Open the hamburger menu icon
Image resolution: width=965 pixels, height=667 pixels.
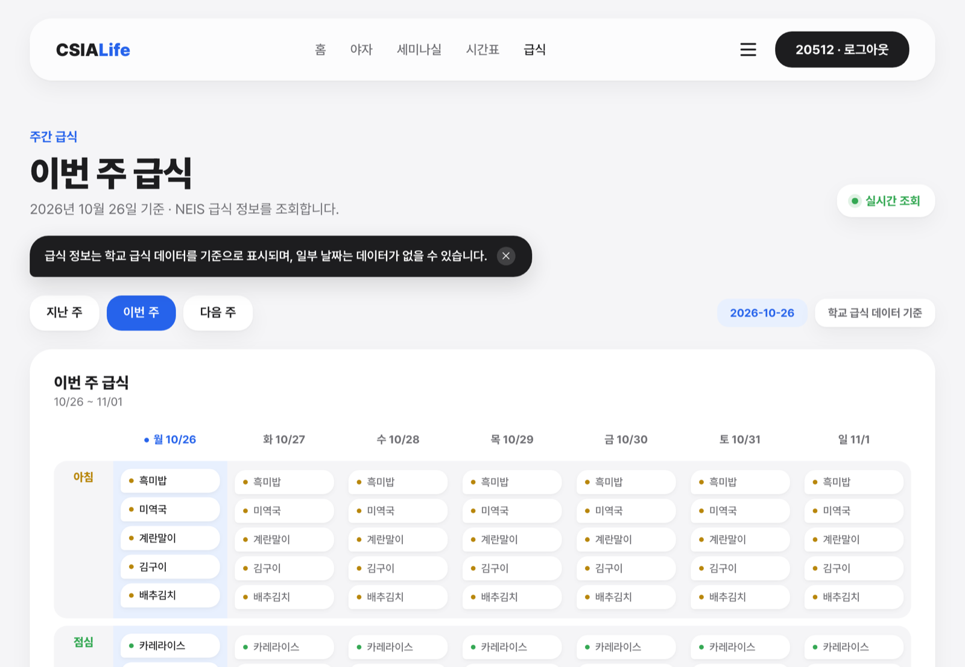pos(748,49)
